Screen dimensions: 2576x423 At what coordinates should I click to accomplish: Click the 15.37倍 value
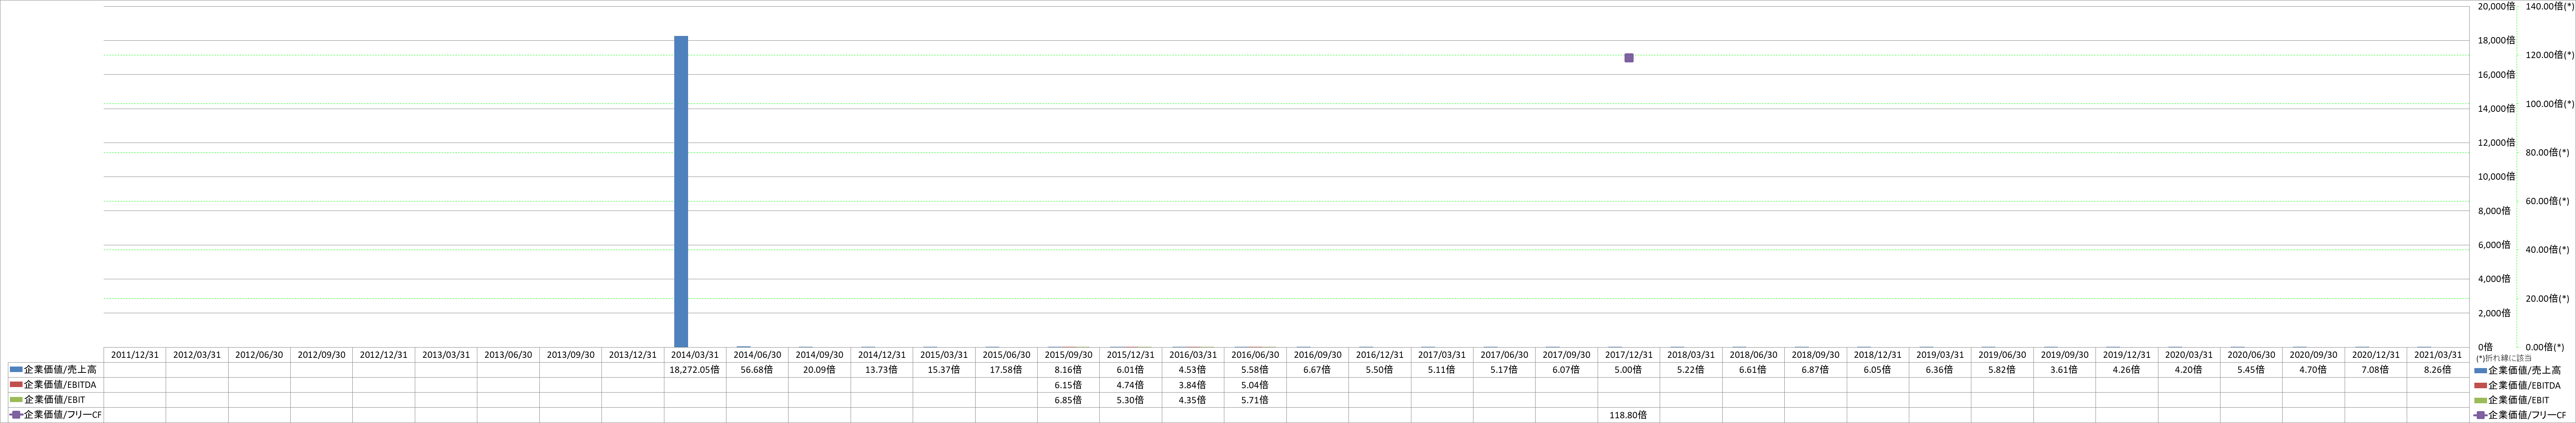click(x=944, y=369)
